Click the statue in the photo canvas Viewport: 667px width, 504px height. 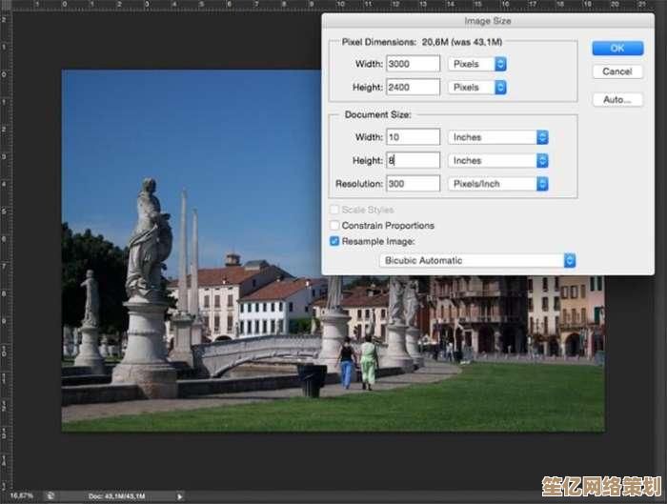point(147,286)
